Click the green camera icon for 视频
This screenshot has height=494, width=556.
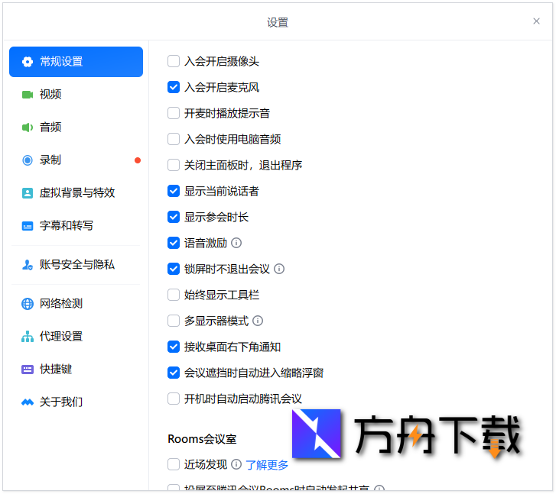[x=28, y=95]
